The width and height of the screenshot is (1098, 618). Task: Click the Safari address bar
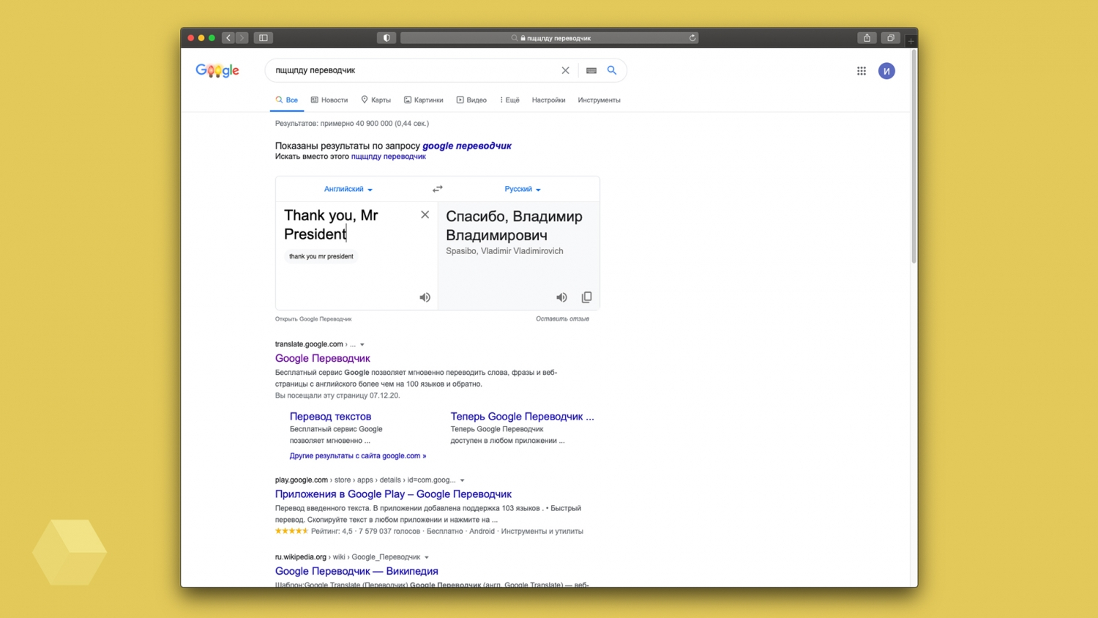pyautogui.click(x=549, y=38)
